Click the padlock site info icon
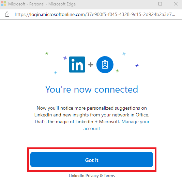 (7, 14)
